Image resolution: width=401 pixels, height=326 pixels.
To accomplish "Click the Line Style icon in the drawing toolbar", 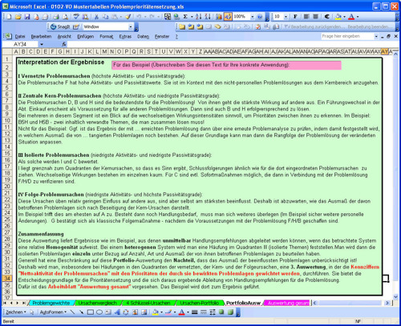I will [x=195, y=312].
